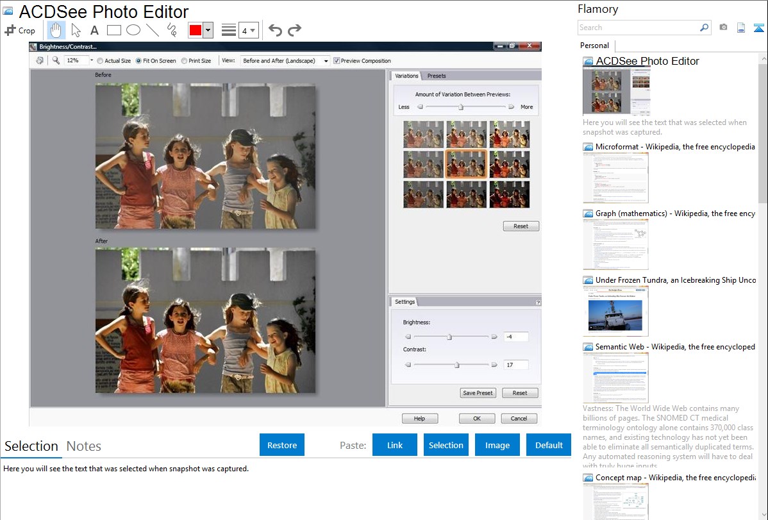This screenshot has width=768, height=520.
Task: Select the arrow pointer tool
Action: [x=76, y=30]
